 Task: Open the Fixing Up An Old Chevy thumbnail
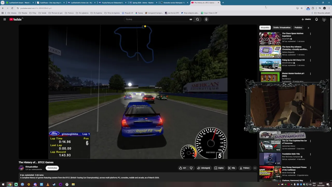(x=270, y=65)
